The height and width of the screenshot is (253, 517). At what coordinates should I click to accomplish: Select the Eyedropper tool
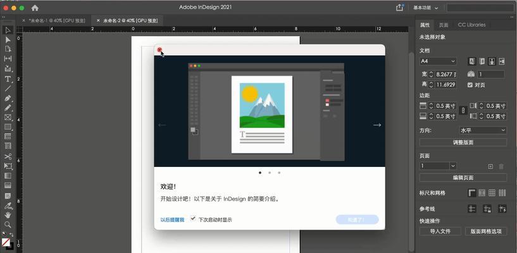coord(8,206)
